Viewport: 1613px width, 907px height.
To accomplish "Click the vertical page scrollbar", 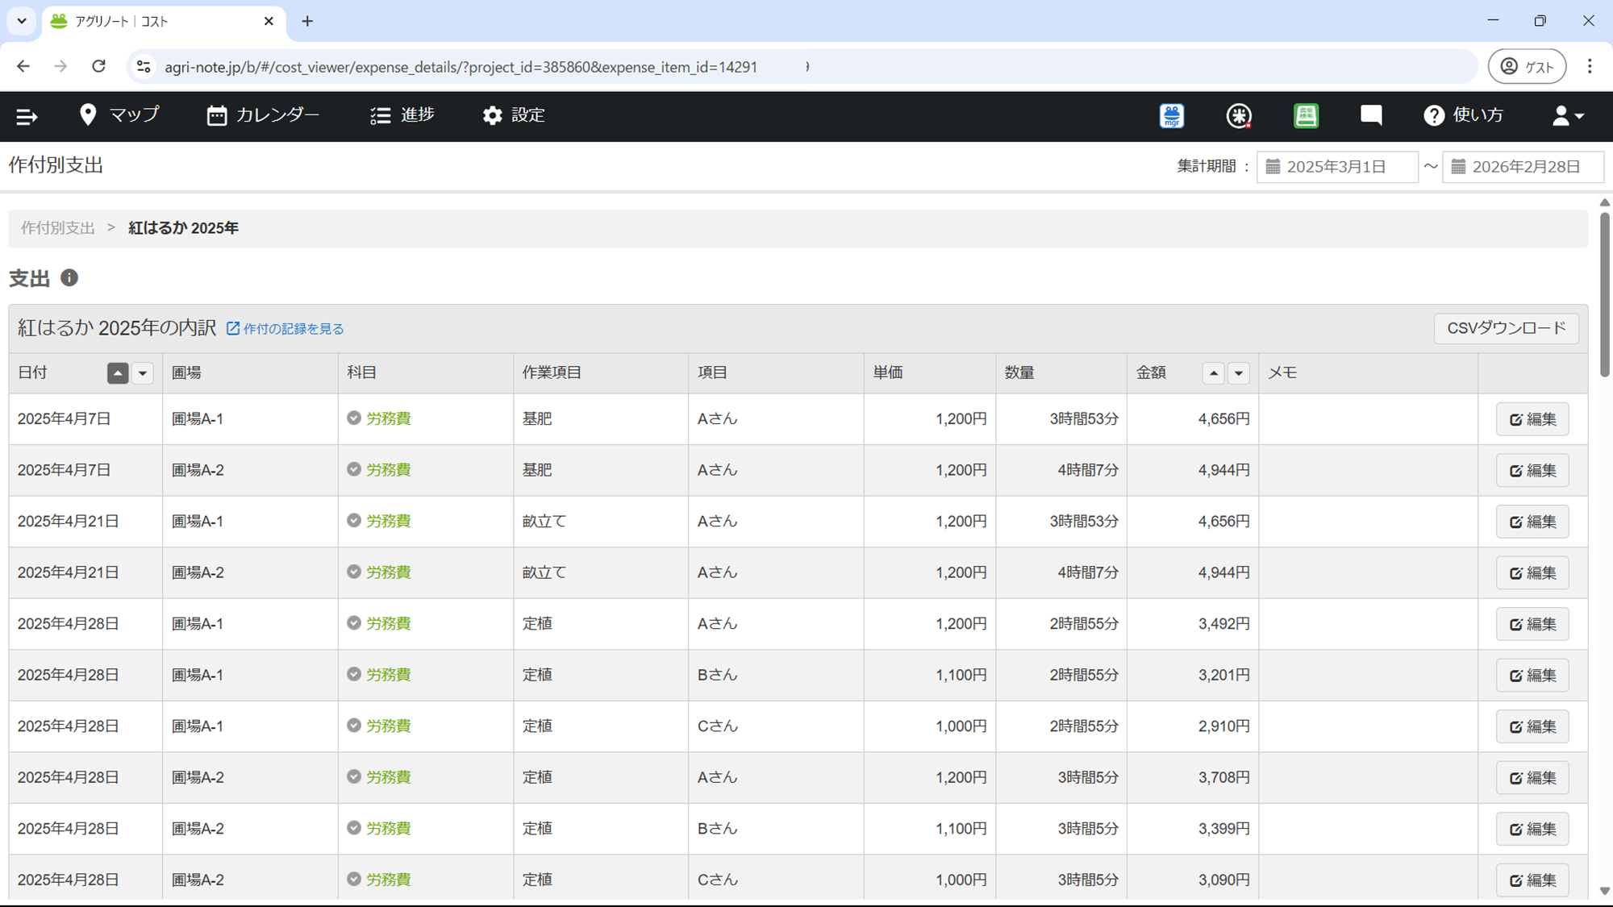I will tap(1604, 294).
